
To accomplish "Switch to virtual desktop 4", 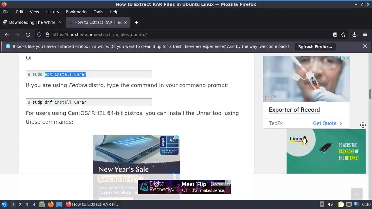I will coord(34,204).
